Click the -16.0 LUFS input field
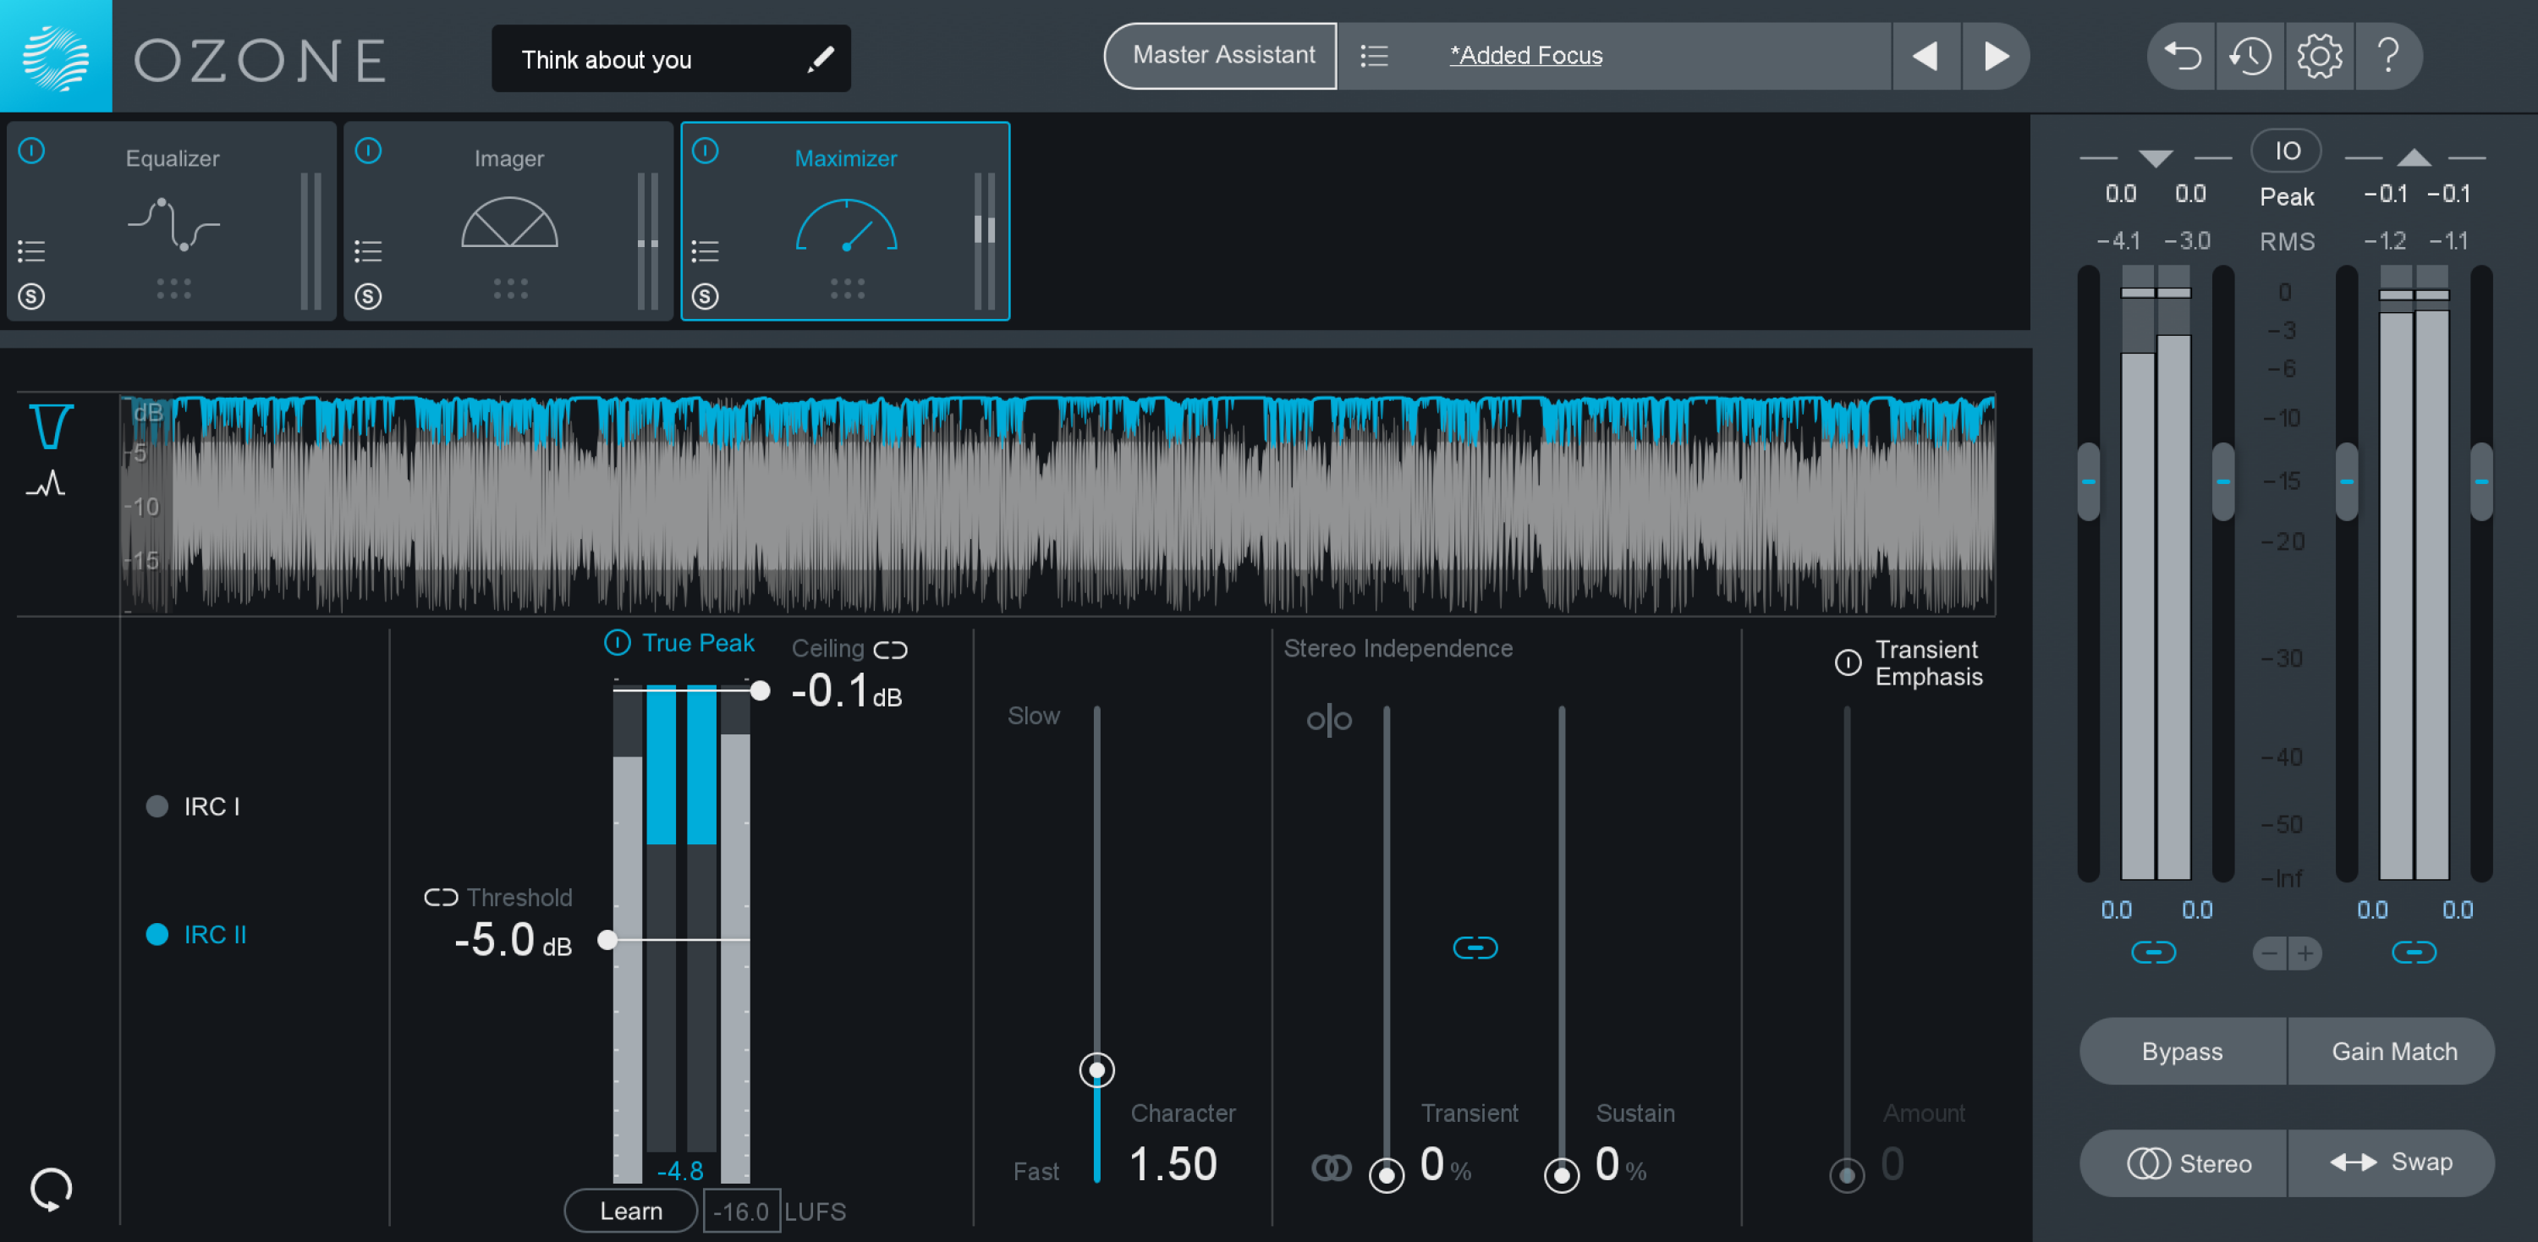2538x1242 pixels. pyautogui.click(x=741, y=1211)
